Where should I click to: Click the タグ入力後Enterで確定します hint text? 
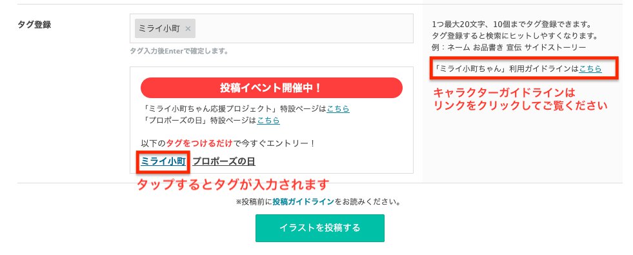(x=179, y=52)
